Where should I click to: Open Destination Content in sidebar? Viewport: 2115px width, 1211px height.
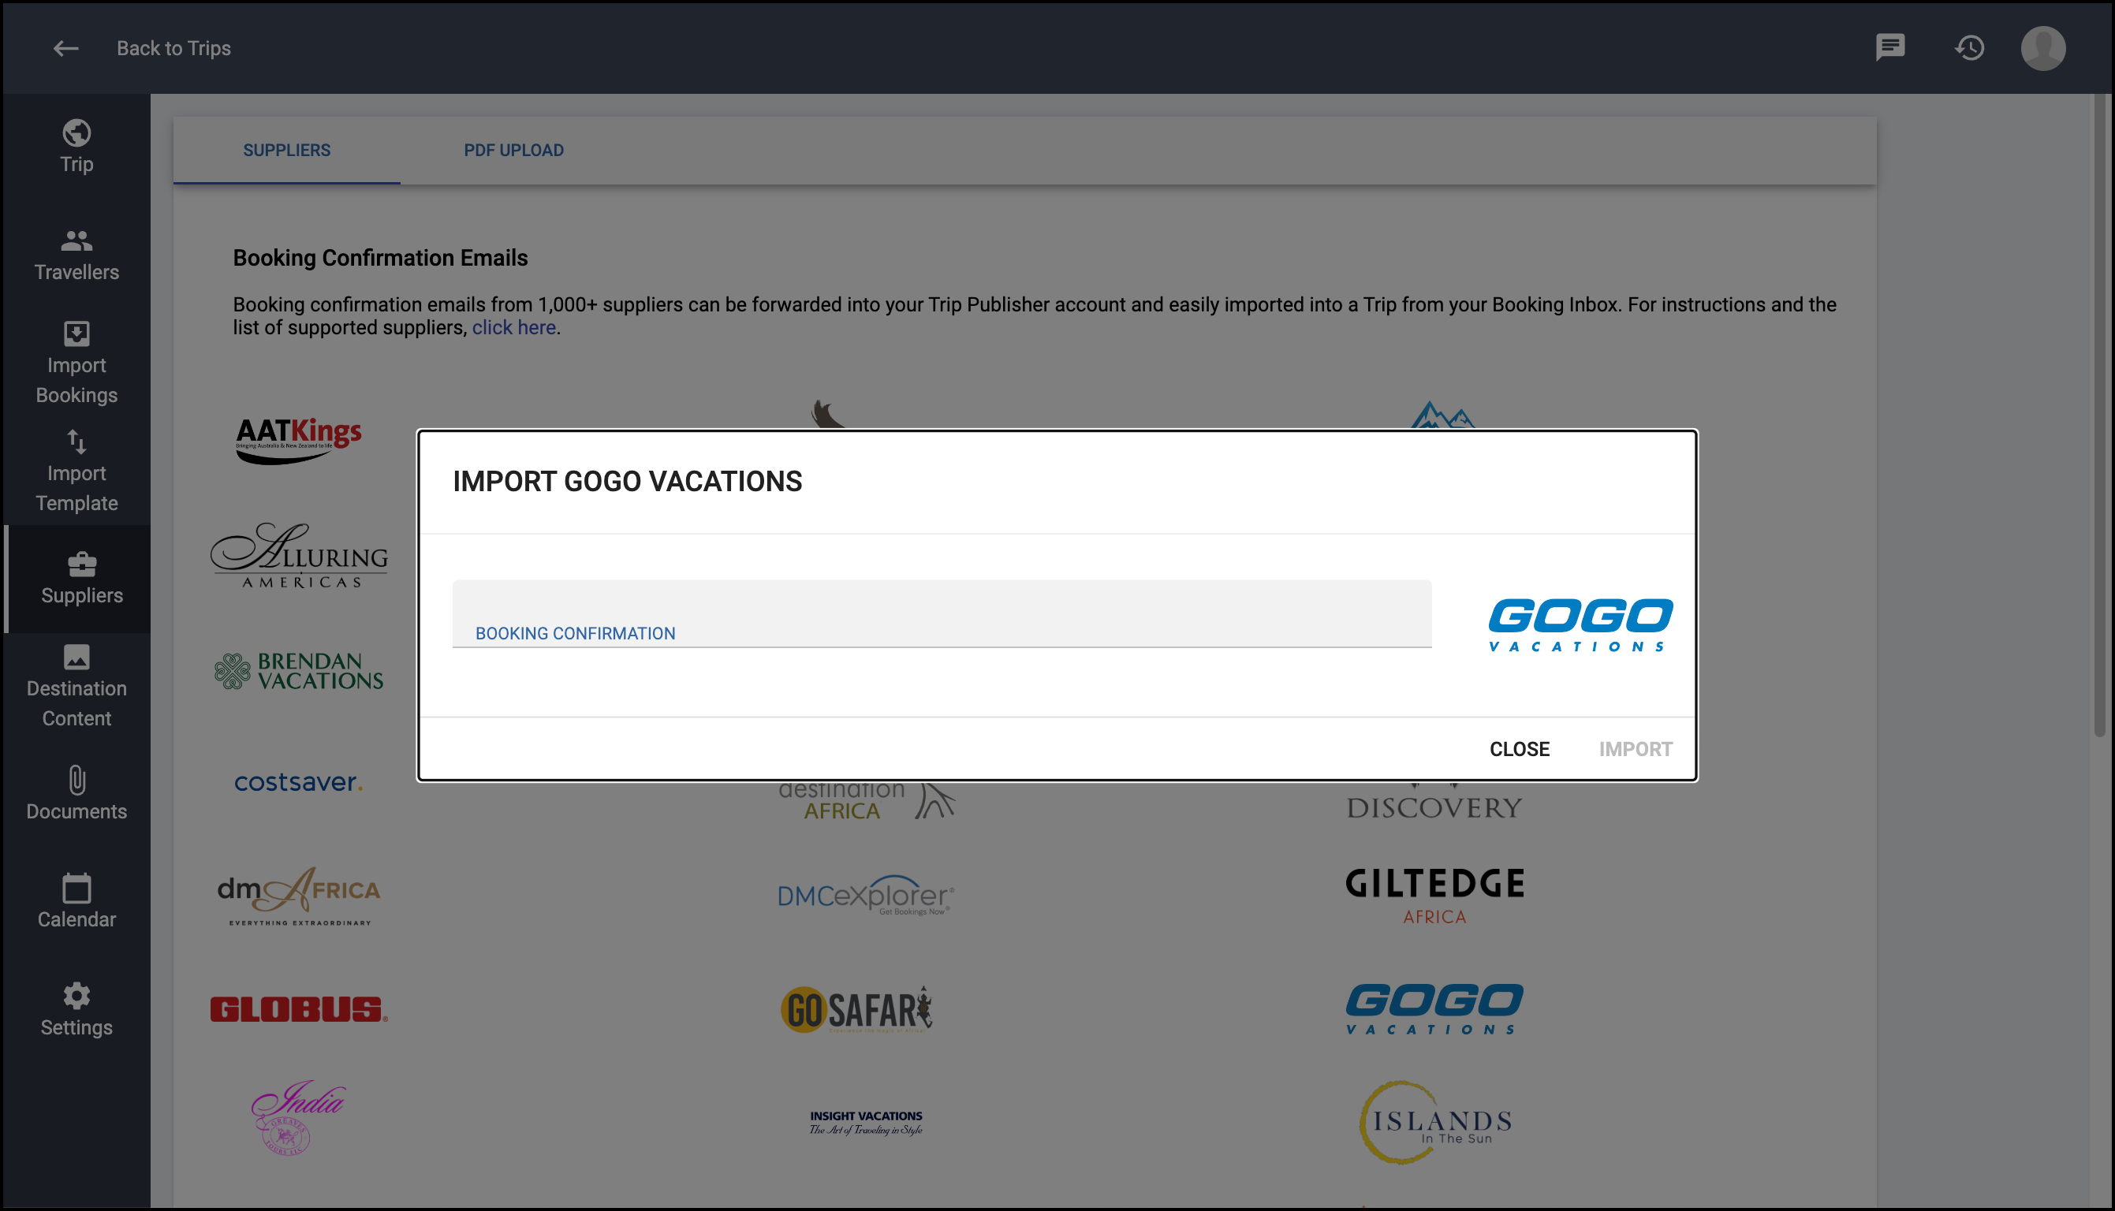click(x=76, y=686)
